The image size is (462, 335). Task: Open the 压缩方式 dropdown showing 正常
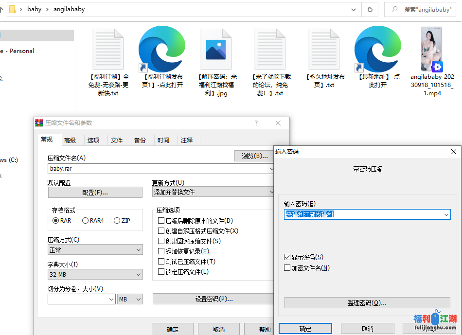pyautogui.click(x=95, y=249)
